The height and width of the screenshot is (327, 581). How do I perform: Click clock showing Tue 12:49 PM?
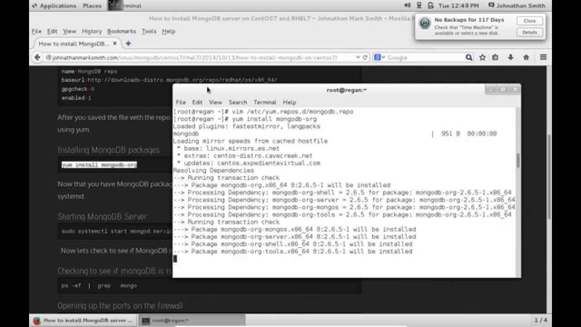458,5
